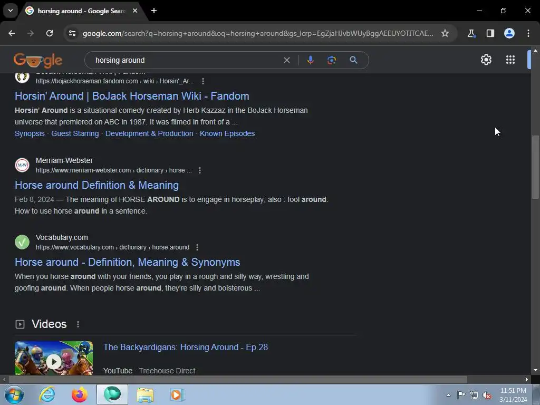Click the address bar URL

(258, 33)
